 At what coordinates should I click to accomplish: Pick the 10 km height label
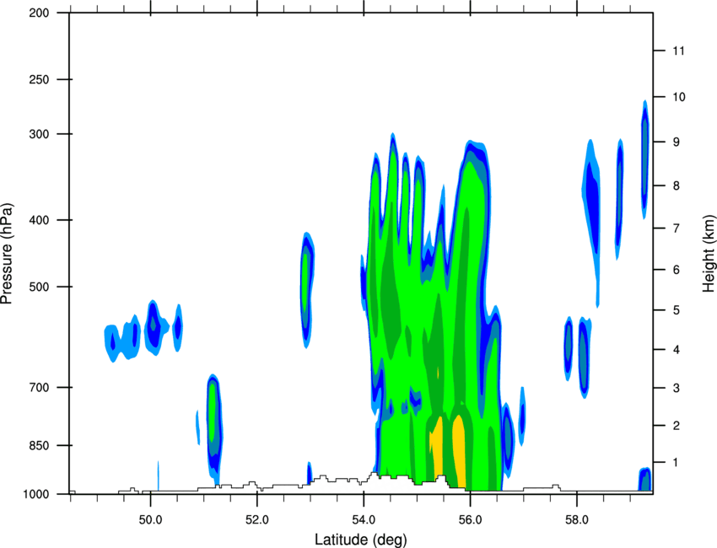[x=678, y=97]
